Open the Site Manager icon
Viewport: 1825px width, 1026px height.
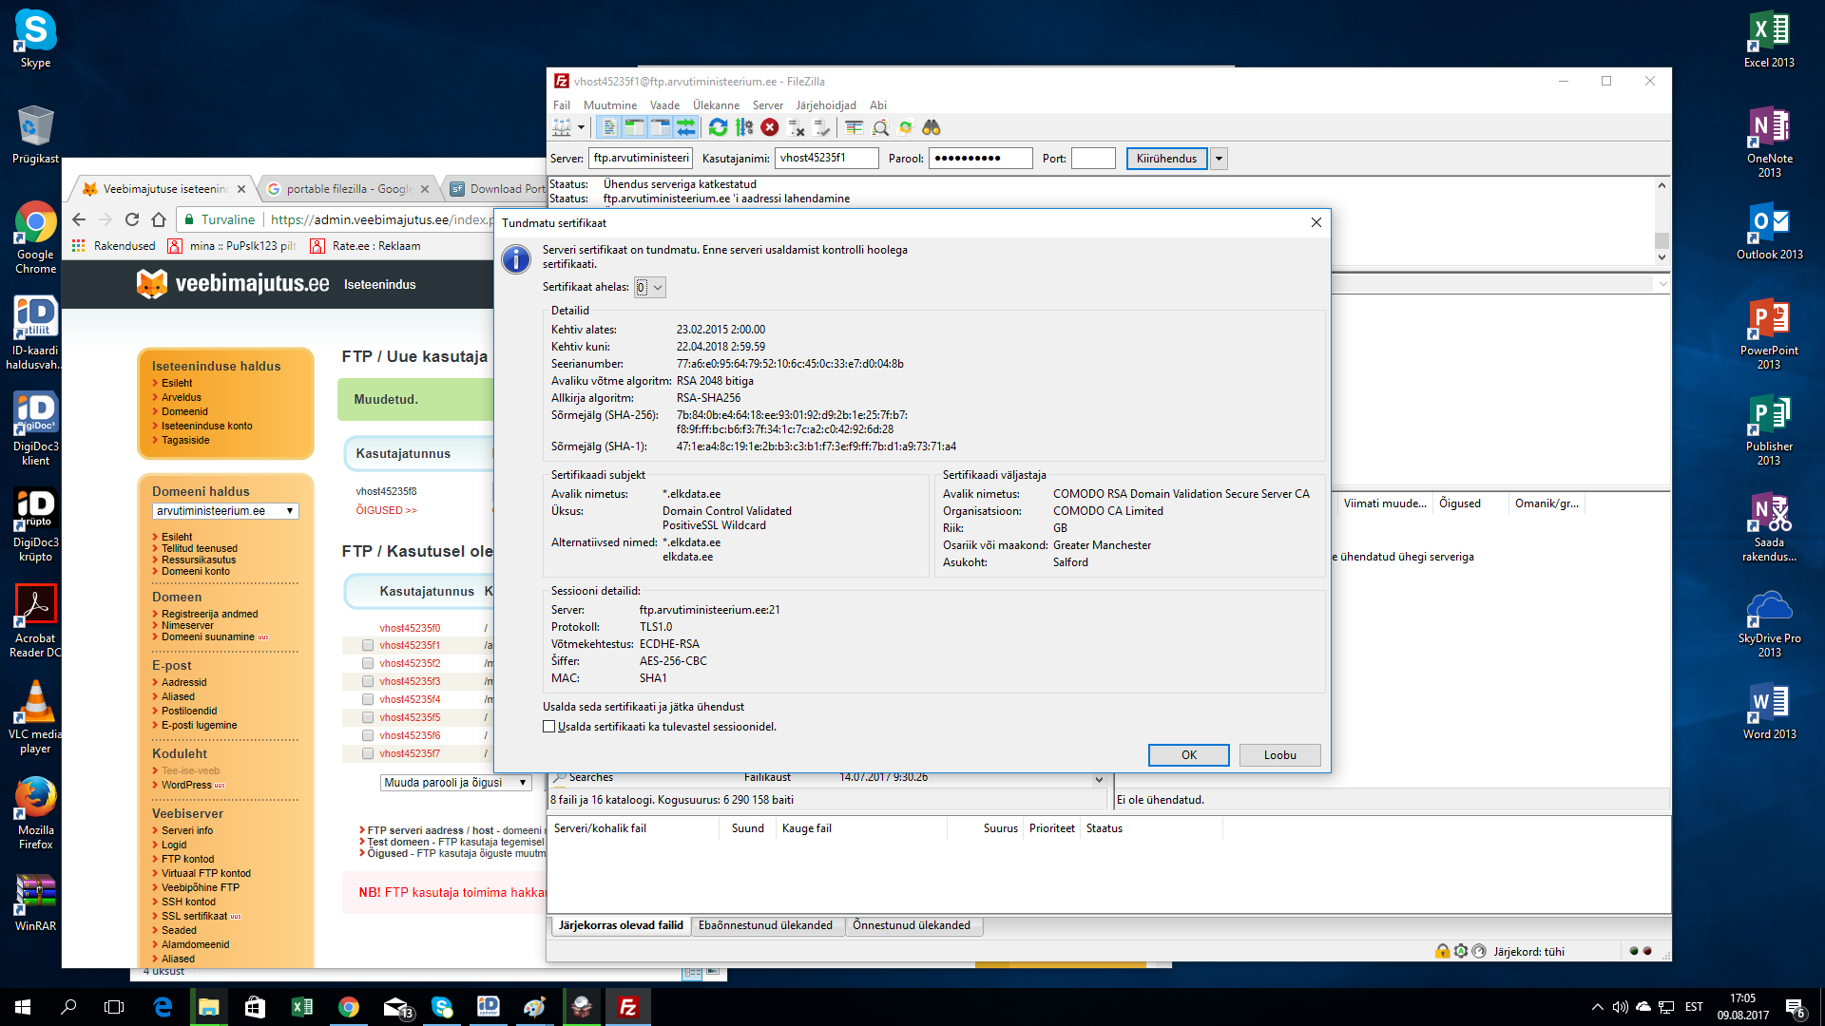(x=562, y=127)
